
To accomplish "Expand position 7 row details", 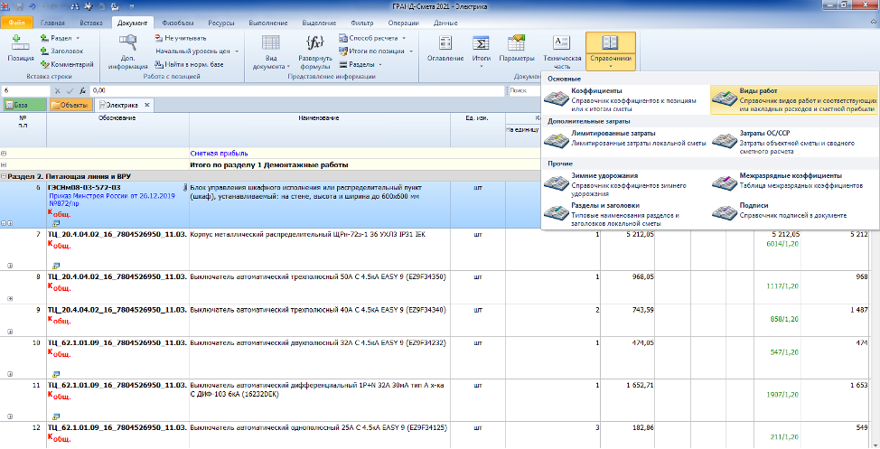I will point(10,266).
